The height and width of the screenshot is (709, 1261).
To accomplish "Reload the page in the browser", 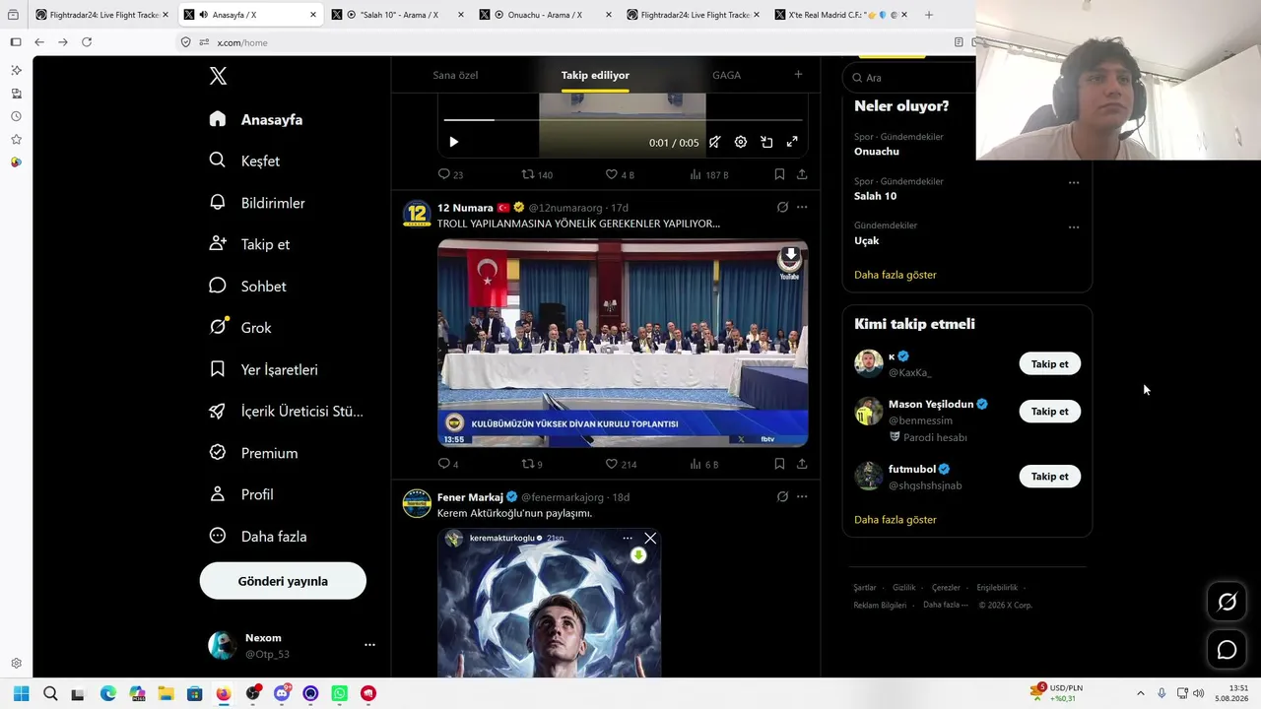I will pos(87,42).
